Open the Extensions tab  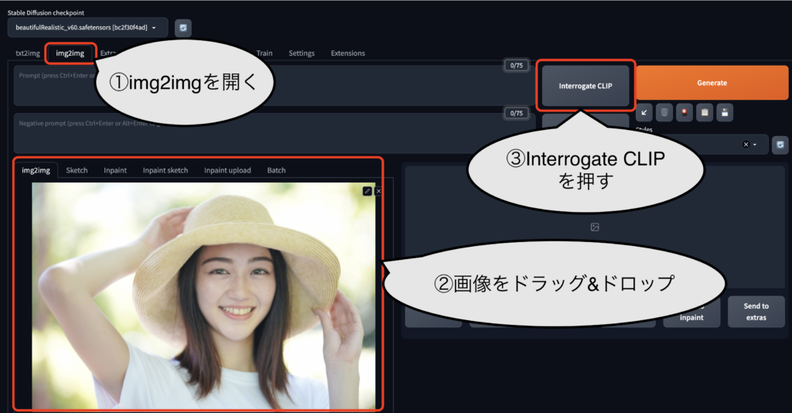(x=347, y=53)
